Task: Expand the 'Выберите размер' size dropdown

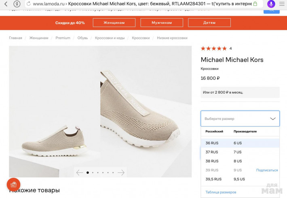Action: click(240, 119)
